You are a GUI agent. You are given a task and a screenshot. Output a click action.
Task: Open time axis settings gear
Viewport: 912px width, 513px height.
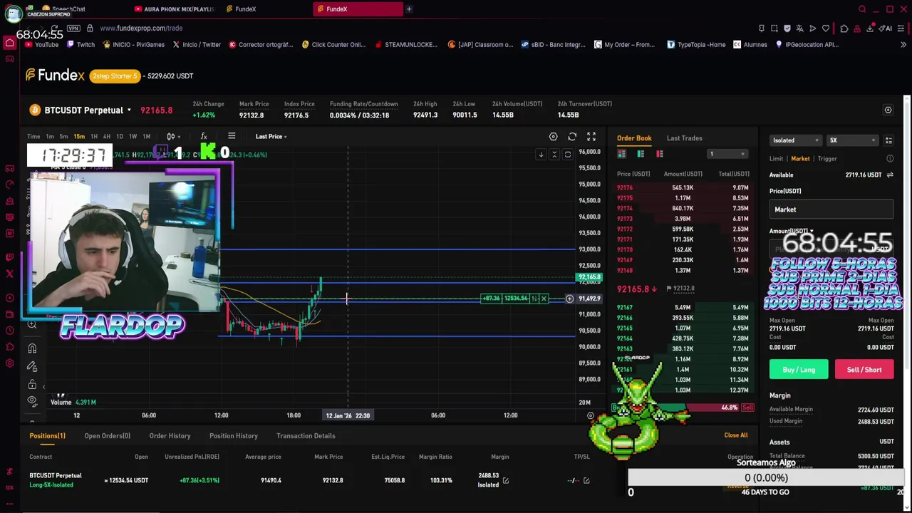coord(590,415)
